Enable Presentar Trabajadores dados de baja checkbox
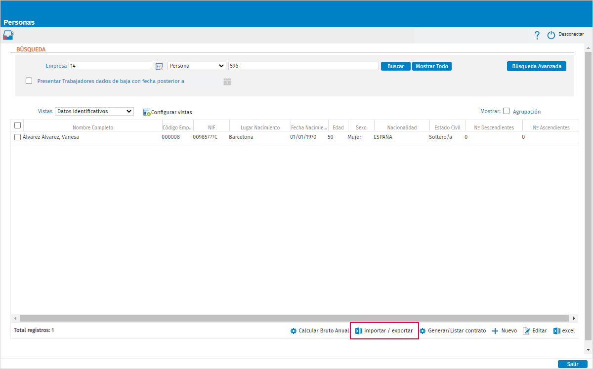The image size is (593, 369). pos(29,81)
